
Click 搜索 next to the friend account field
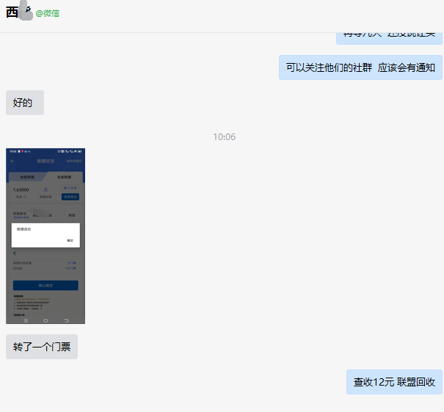coord(72,216)
